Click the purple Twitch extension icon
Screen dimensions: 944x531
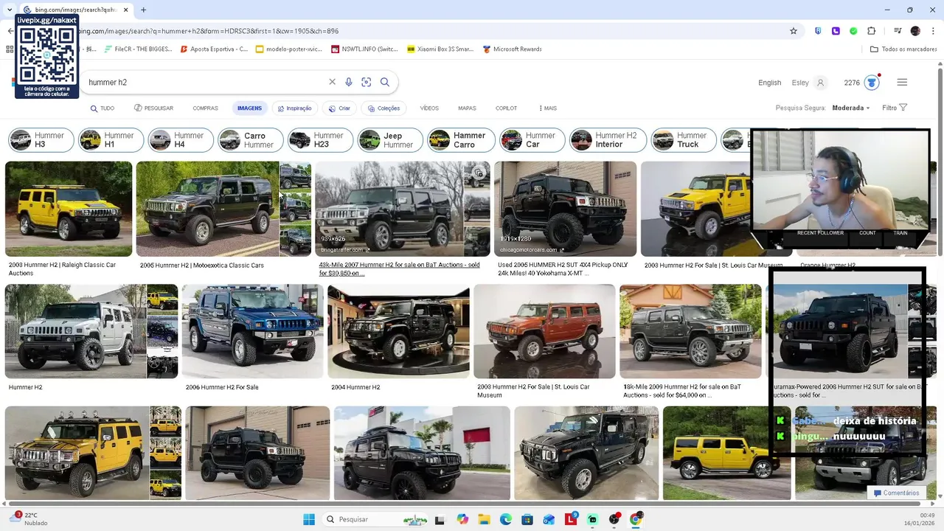[x=836, y=31]
